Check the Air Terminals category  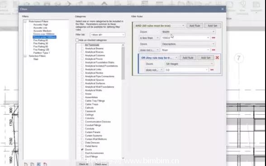point(82,45)
